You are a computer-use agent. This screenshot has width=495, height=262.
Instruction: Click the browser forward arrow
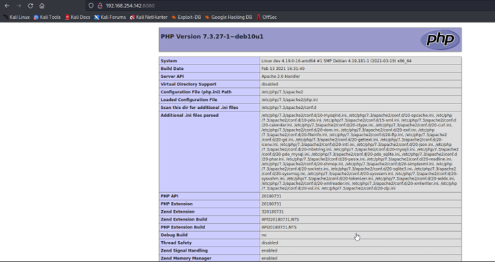[x=19, y=5]
